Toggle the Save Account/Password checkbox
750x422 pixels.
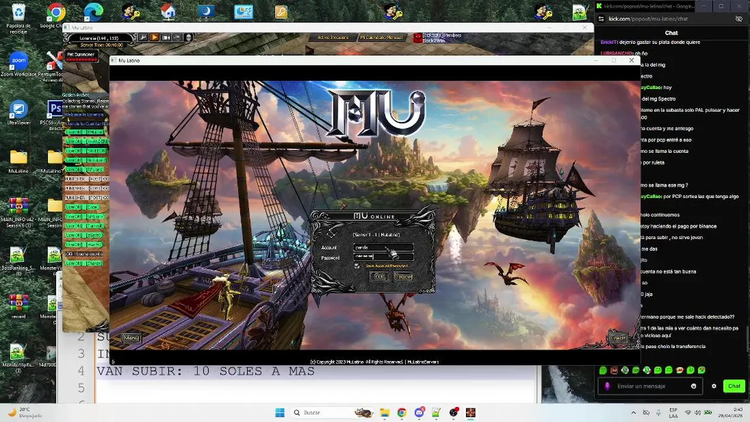point(357,266)
